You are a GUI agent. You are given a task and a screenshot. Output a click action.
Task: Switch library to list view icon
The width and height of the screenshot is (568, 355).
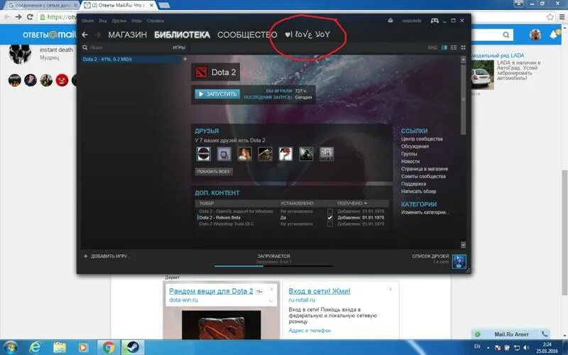(454, 48)
